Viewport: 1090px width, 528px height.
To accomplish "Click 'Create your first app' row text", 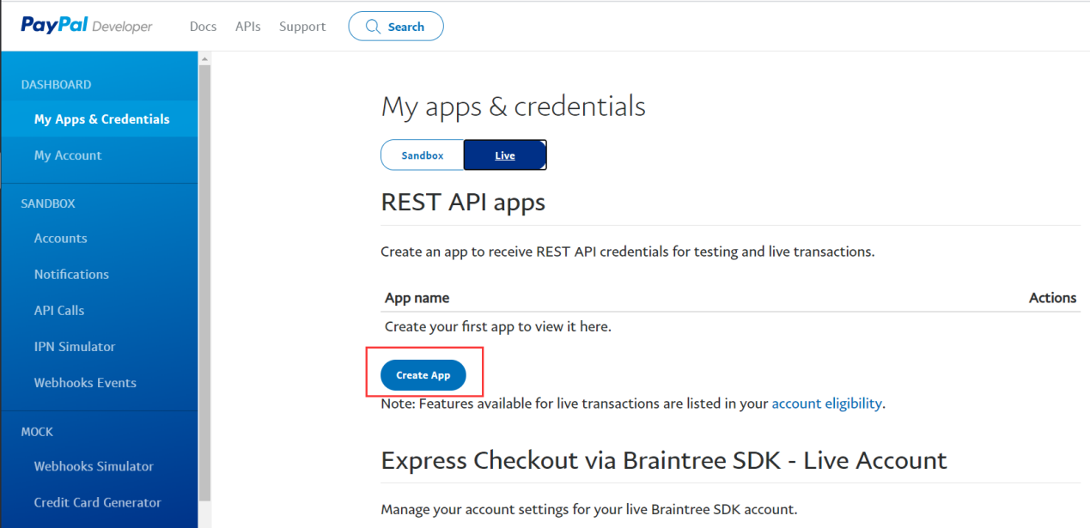I will pyautogui.click(x=498, y=326).
